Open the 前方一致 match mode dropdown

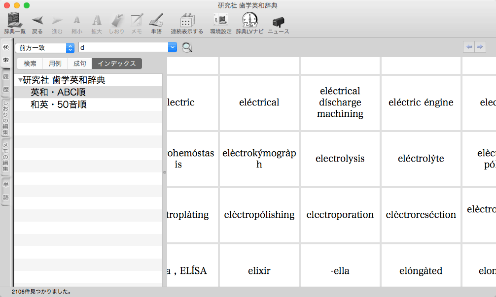(44, 48)
